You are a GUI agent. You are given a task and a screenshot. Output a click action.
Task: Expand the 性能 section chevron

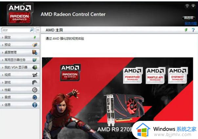click(x=3, y=90)
